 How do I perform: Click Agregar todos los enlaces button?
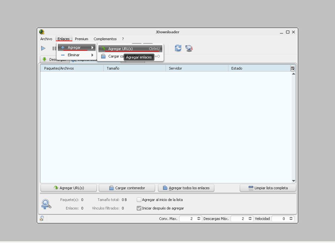click(186, 188)
